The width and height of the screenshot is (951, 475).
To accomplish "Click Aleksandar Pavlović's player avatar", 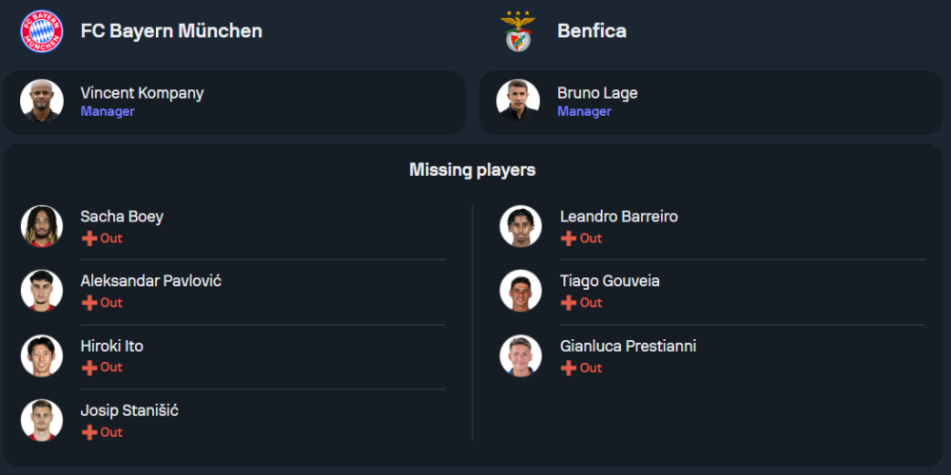I will [x=42, y=291].
